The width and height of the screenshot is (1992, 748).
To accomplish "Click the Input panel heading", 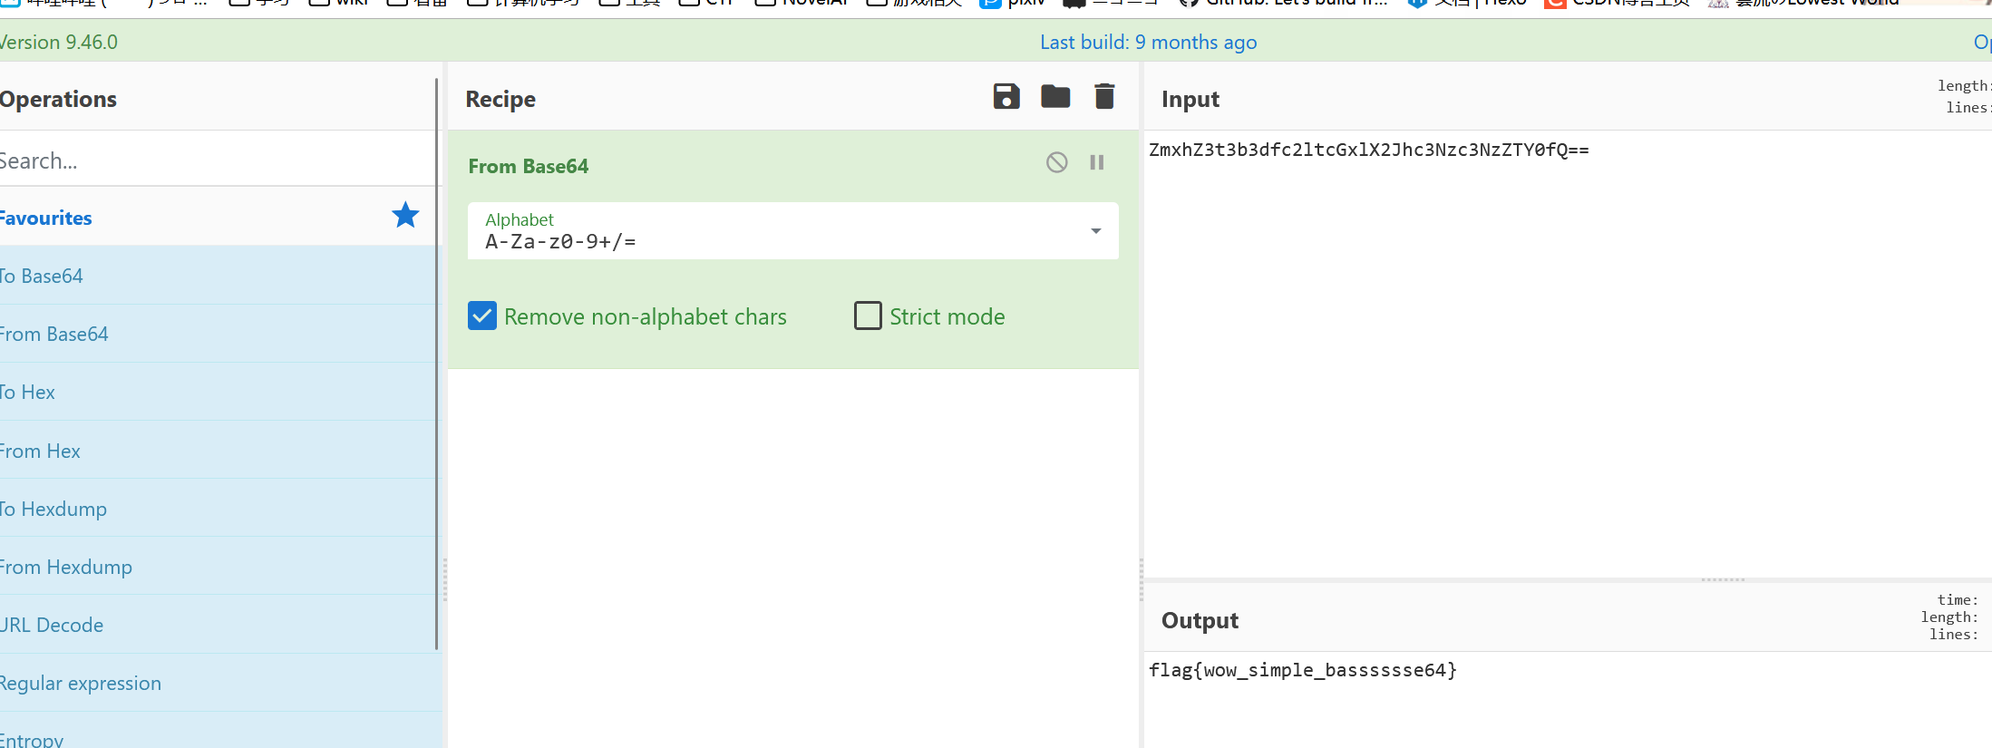I will click(1190, 99).
